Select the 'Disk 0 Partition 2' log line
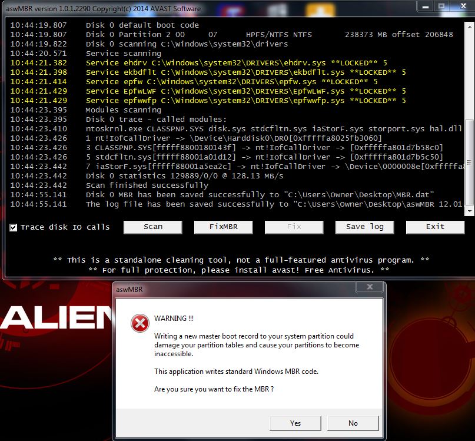 (x=232, y=35)
